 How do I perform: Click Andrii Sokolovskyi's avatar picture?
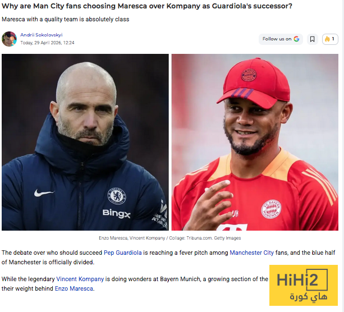click(x=9, y=39)
